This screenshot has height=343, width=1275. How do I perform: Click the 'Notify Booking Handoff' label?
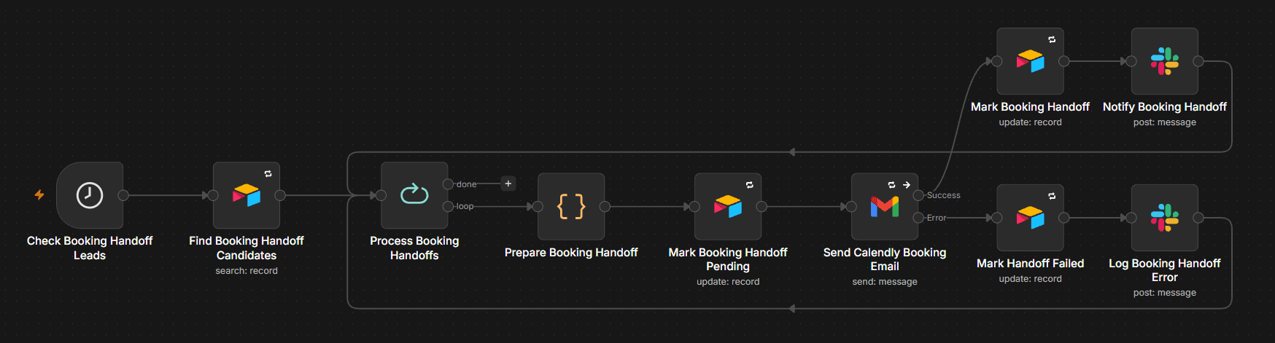click(1165, 106)
